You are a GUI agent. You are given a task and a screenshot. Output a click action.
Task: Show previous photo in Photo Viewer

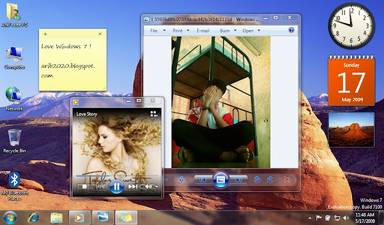[x=203, y=180]
